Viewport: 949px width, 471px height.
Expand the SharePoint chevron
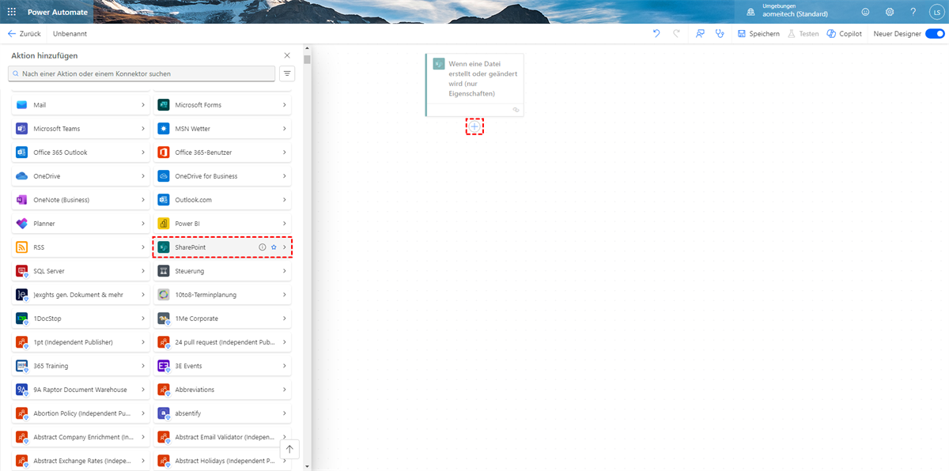285,247
